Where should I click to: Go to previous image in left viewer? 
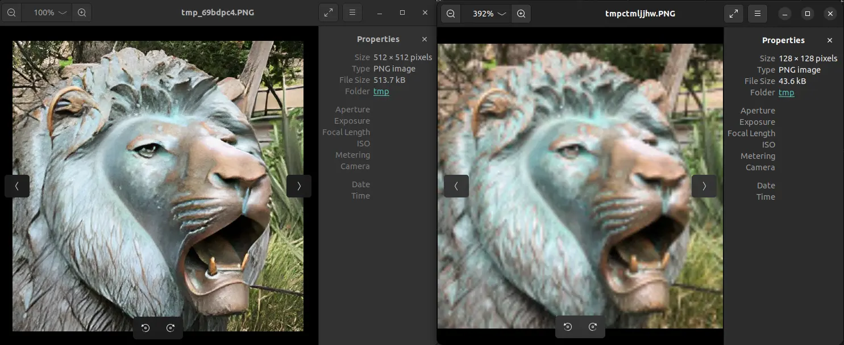pos(17,186)
